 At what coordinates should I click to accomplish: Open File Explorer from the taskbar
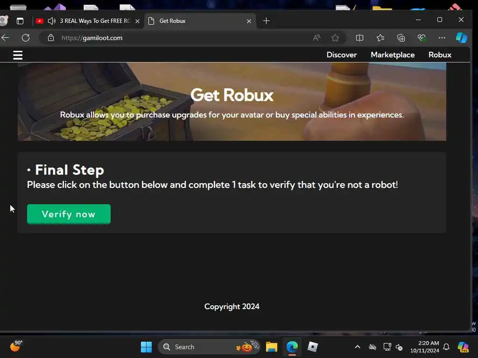click(271, 347)
